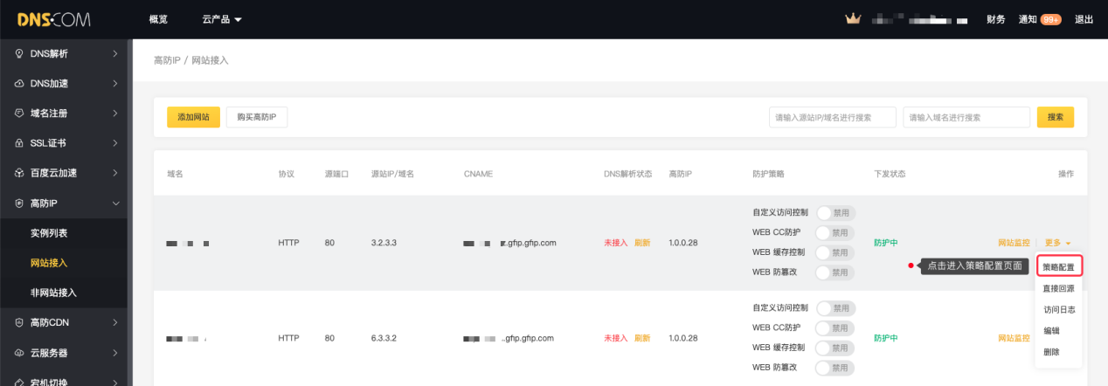Screen dimensions: 1108x386
Task: Click the DNS解析 sidebar icon
Action: 19,53
